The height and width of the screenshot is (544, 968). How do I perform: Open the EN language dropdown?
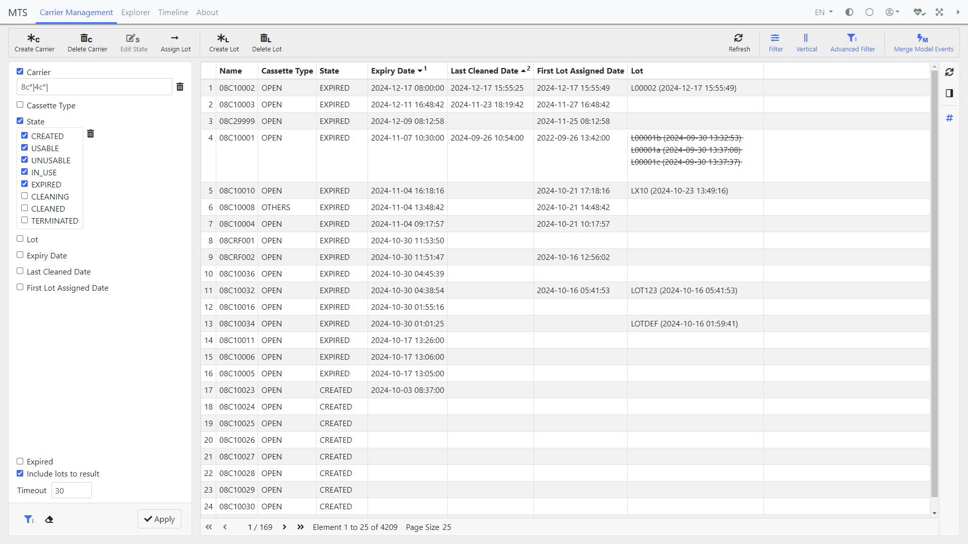point(823,12)
